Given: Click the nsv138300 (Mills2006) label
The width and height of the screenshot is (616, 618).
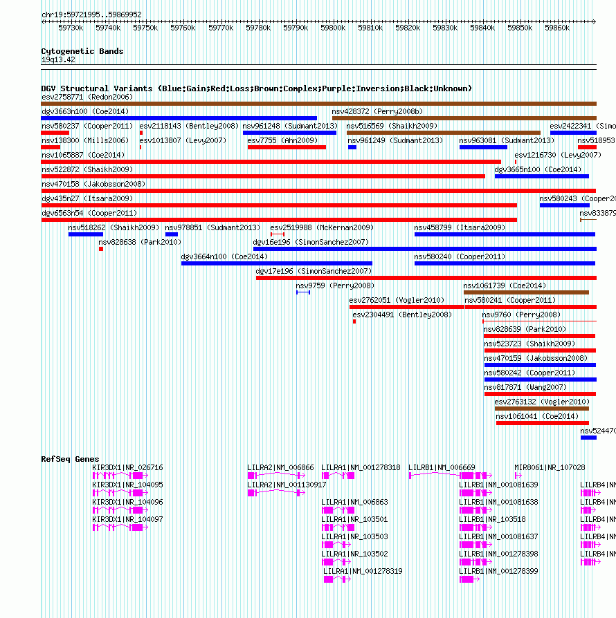Looking at the screenshot, I should tap(85, 141).
